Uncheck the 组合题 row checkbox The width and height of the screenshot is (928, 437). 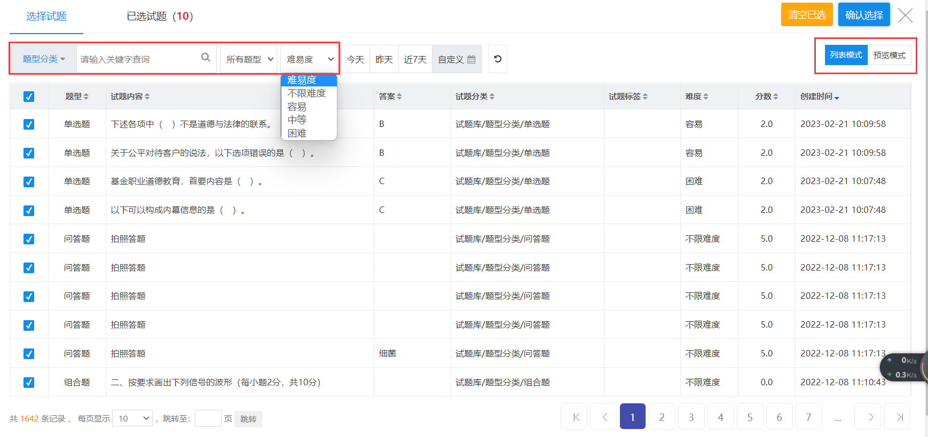pos(29,383)
